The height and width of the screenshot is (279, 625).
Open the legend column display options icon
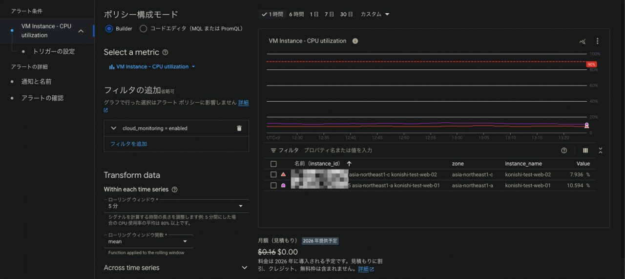(585, 150)
